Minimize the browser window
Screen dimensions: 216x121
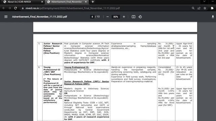(x=213, y=1)
